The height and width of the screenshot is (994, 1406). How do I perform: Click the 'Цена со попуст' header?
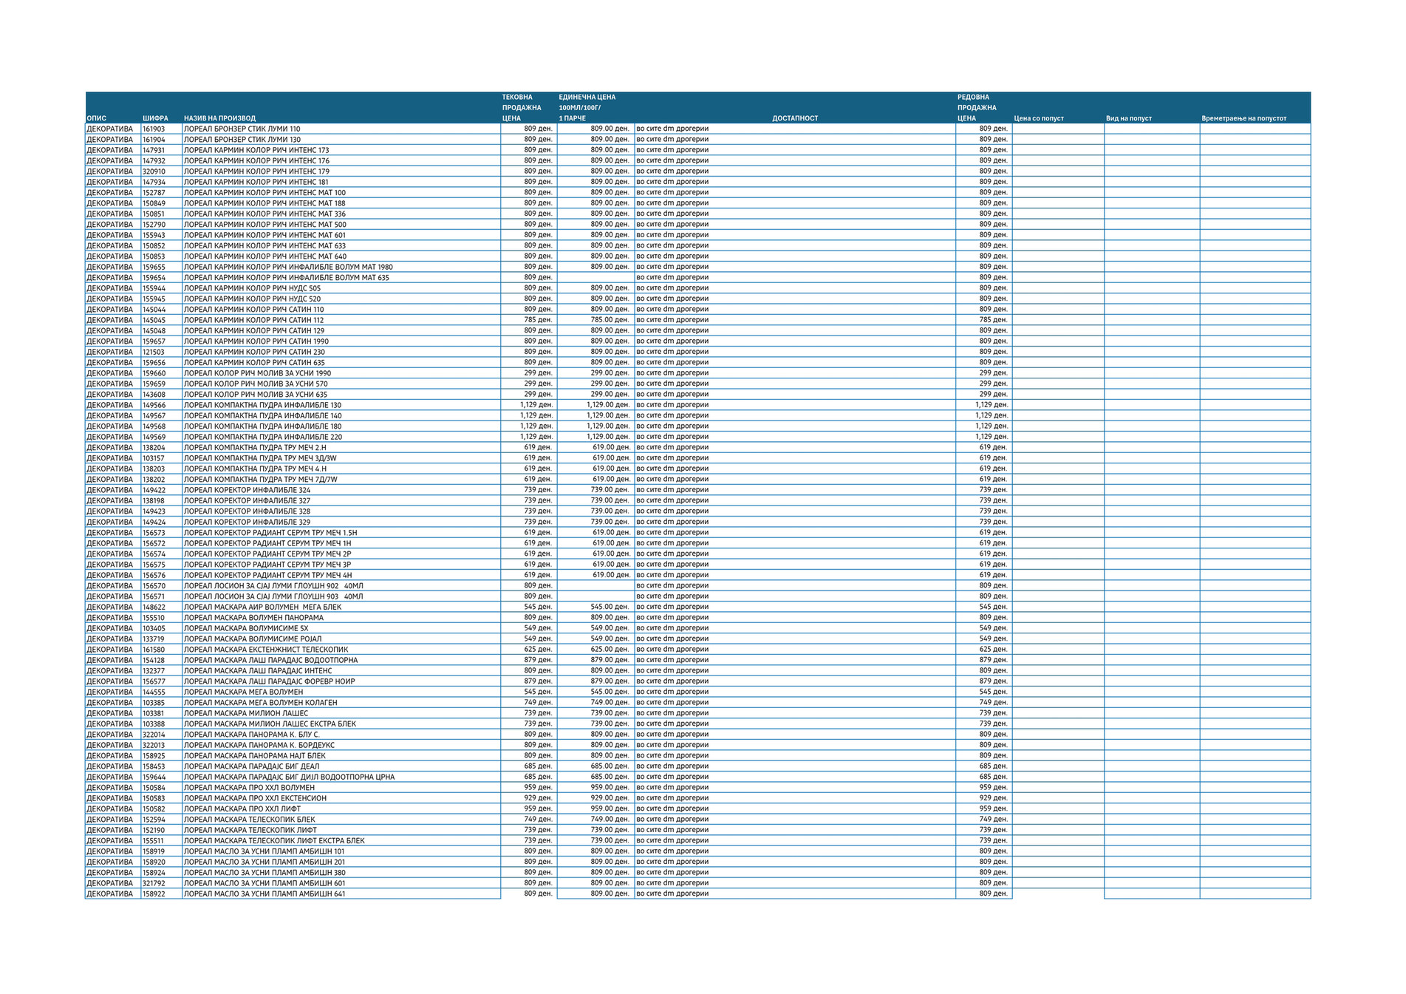click(x=1039, y=118)
